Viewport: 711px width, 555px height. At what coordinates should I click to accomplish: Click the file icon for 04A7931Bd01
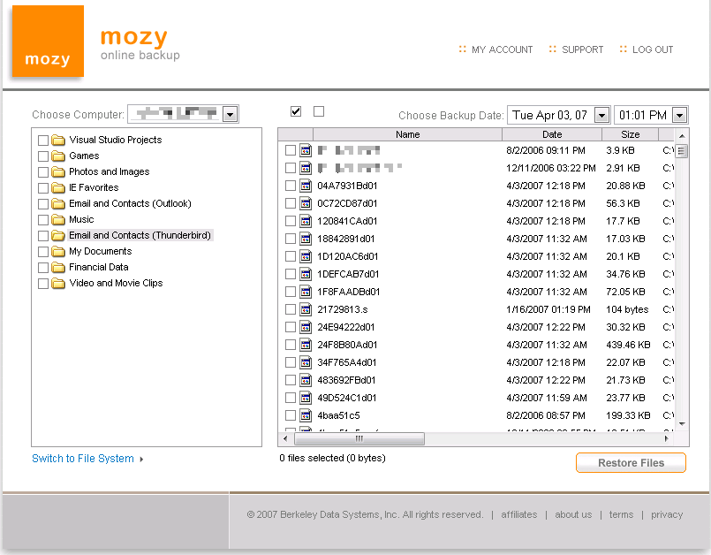pos(306,186)
